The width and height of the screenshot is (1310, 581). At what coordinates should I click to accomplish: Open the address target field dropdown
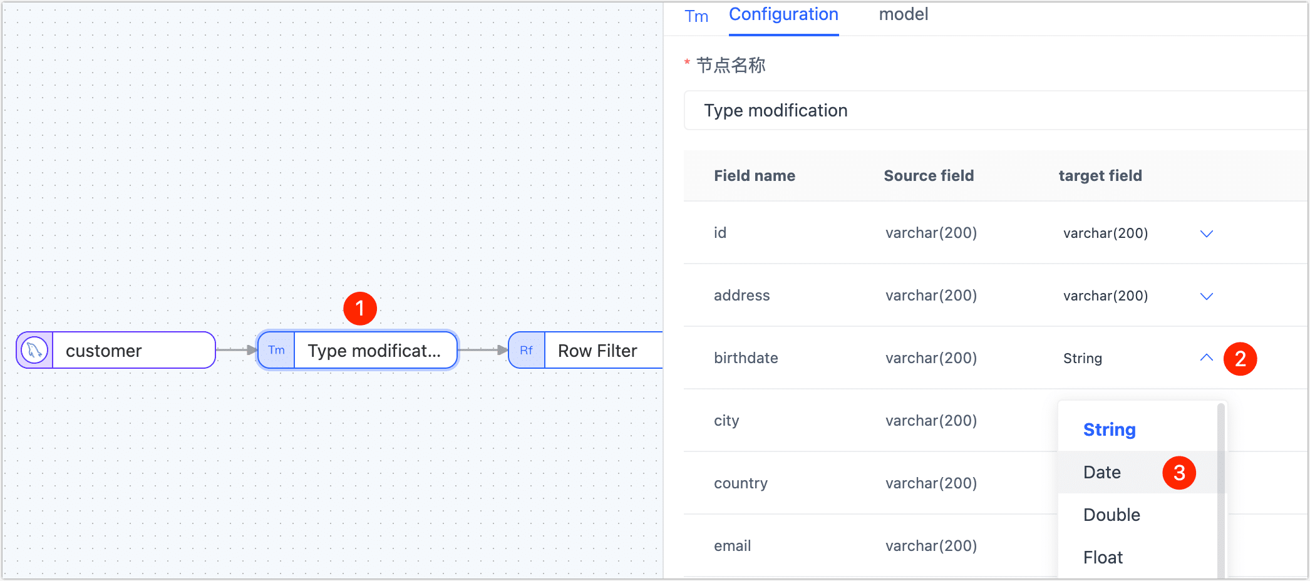point(1206,296)
